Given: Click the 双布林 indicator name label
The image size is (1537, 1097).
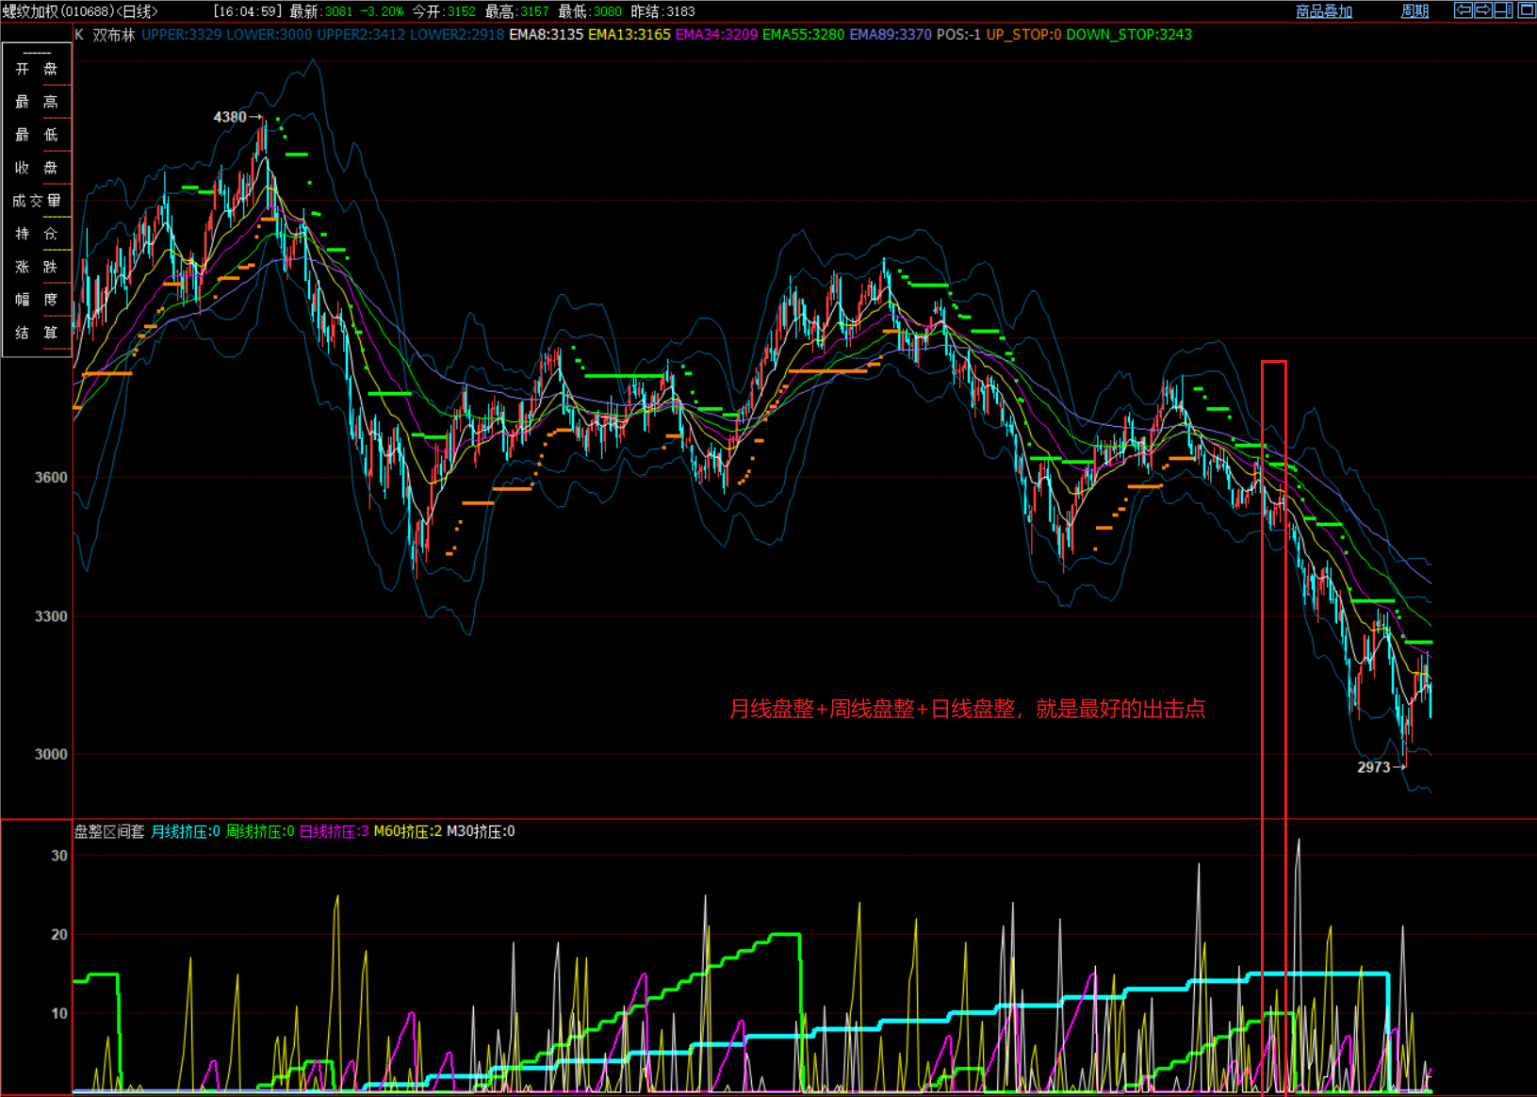Looking at the screenshot, I should (x=114, y=35).
